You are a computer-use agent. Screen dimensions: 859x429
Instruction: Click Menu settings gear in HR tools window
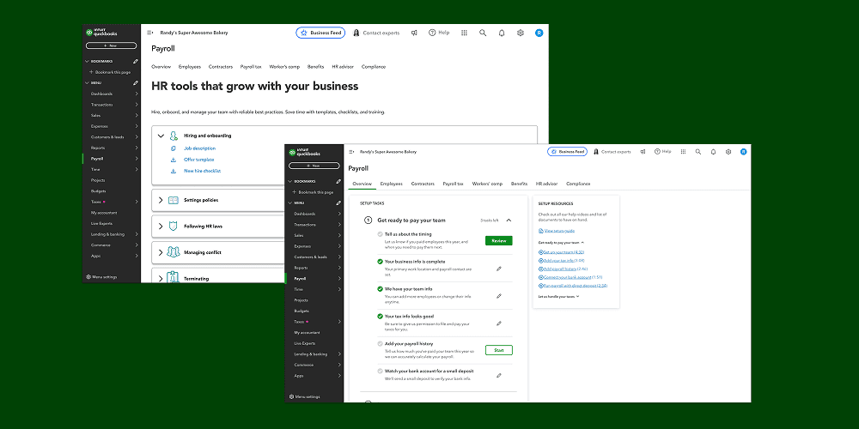[88, 277]
